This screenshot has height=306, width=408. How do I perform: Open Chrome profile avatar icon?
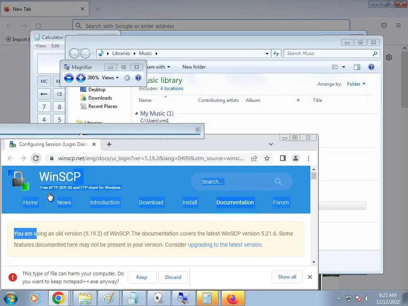(296, 158)
